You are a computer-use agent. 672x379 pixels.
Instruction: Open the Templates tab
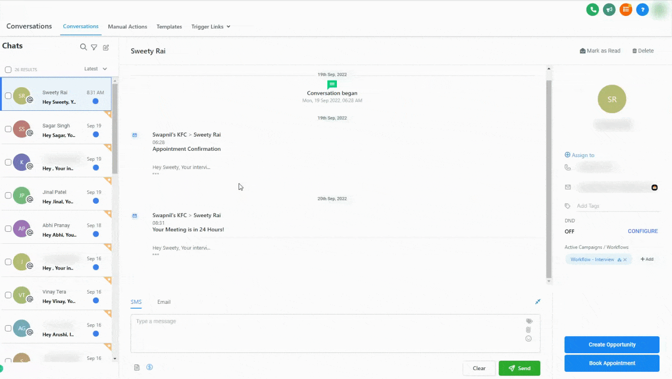point(169,27)
